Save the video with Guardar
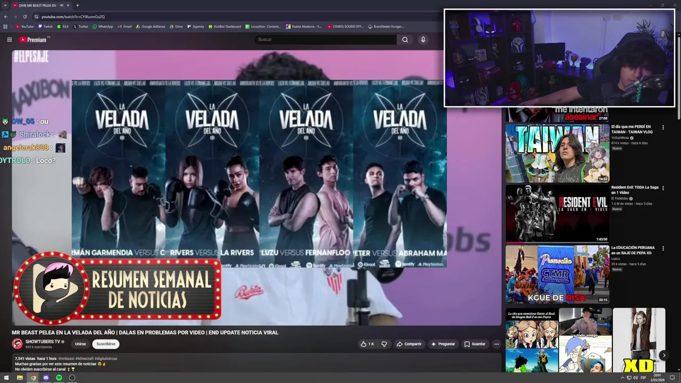Viewport: 681px width, 383px height. click(x=475, y=344)
